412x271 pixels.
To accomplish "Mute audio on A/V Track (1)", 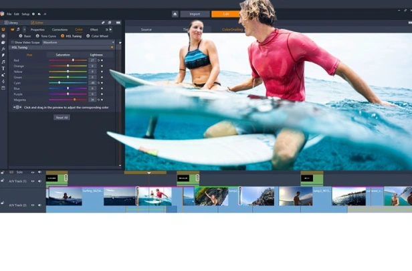I will click(39, 181).
